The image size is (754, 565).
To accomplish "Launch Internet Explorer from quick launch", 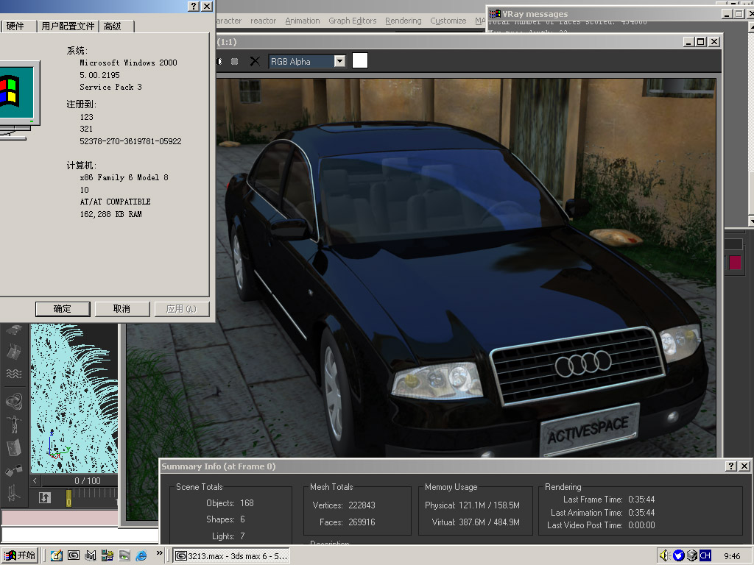I will pos(141,556).
